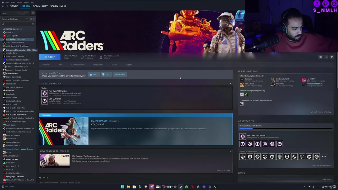Open Games menu

(x=26, y=2)
